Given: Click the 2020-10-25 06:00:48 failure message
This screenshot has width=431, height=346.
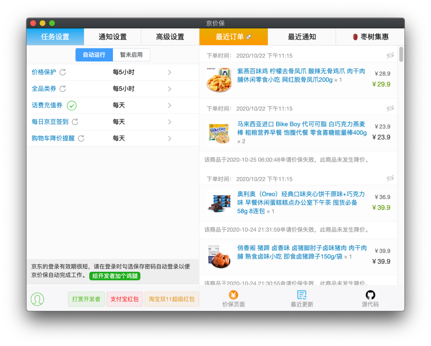Looking at the screenshot, I should 287,160.
